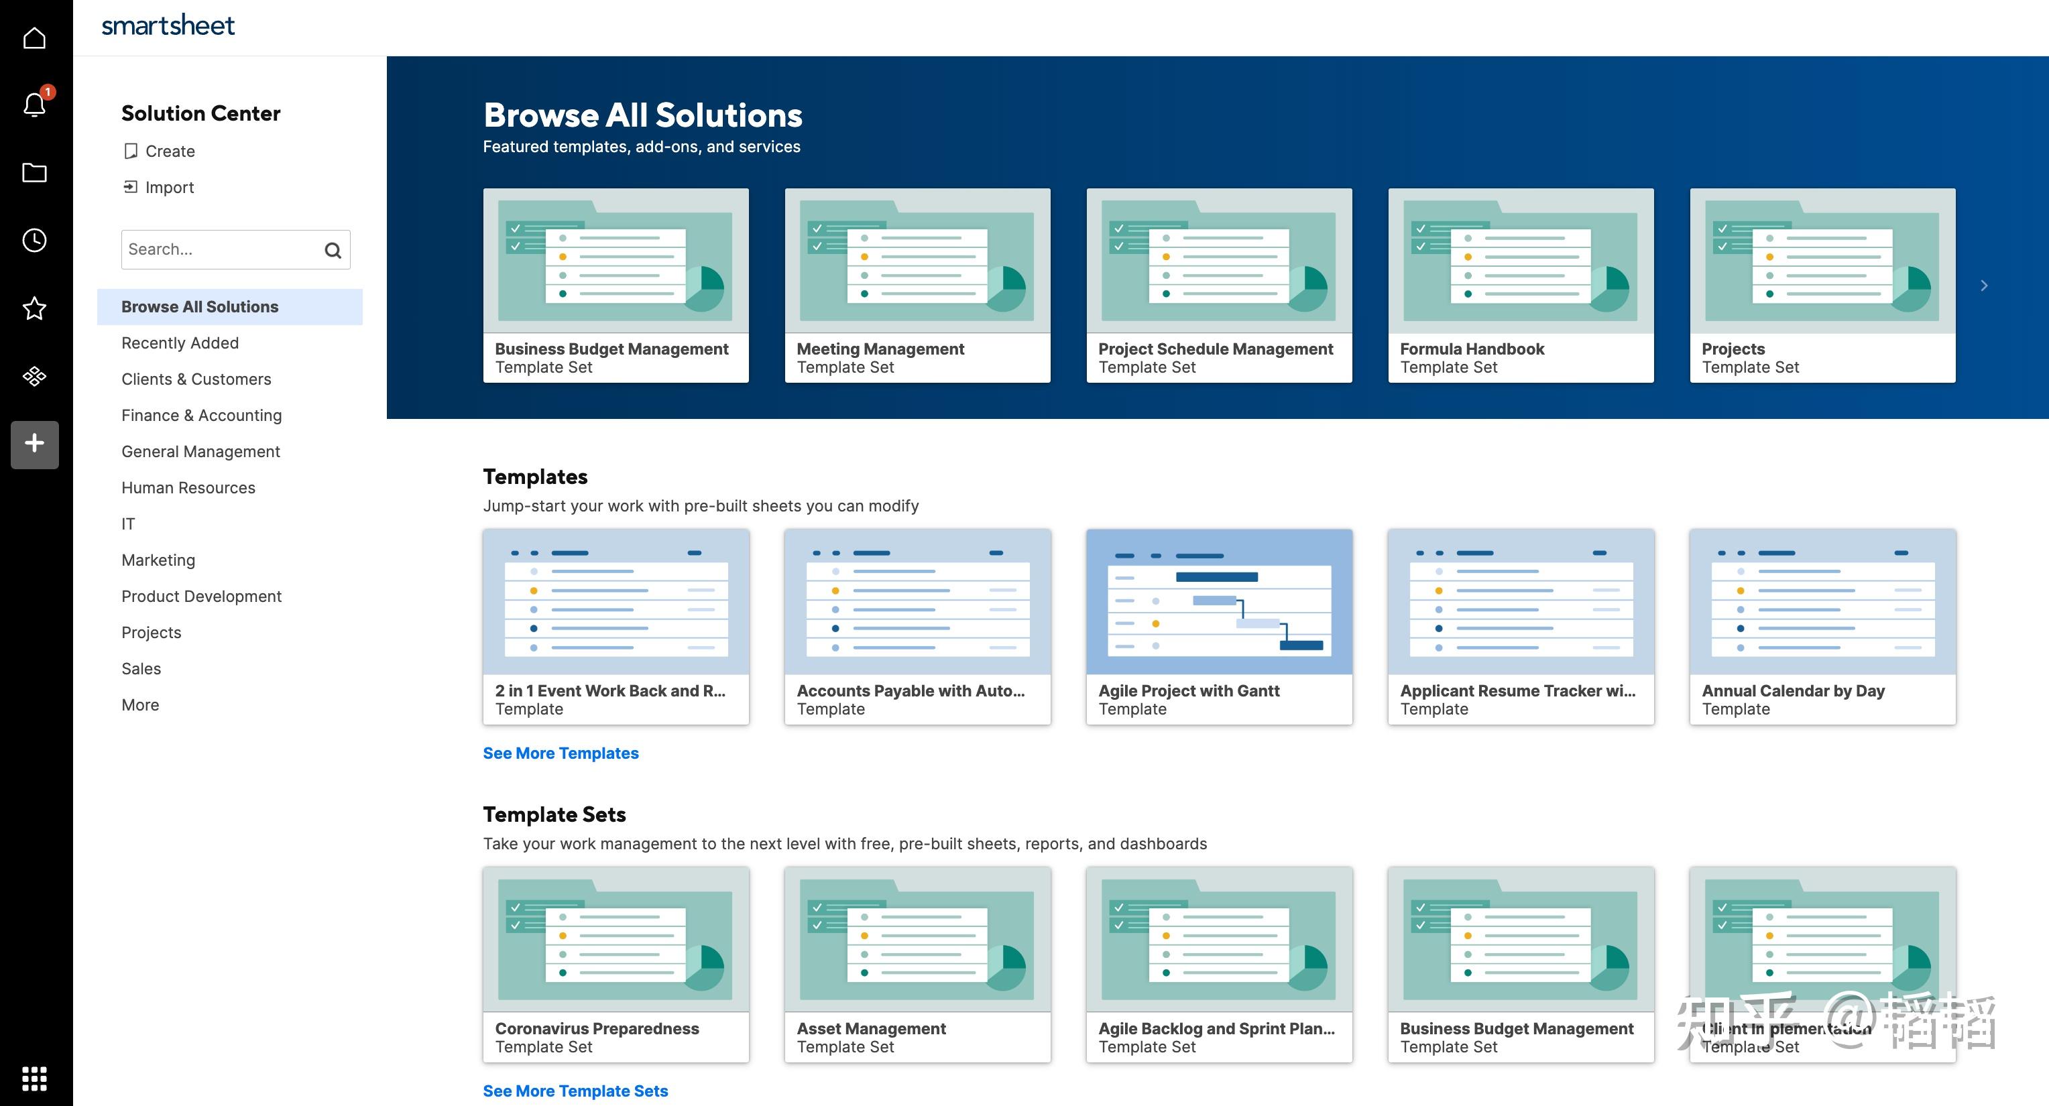
Task: Click the search magnifier icon
Action: [x=333, y=251]
